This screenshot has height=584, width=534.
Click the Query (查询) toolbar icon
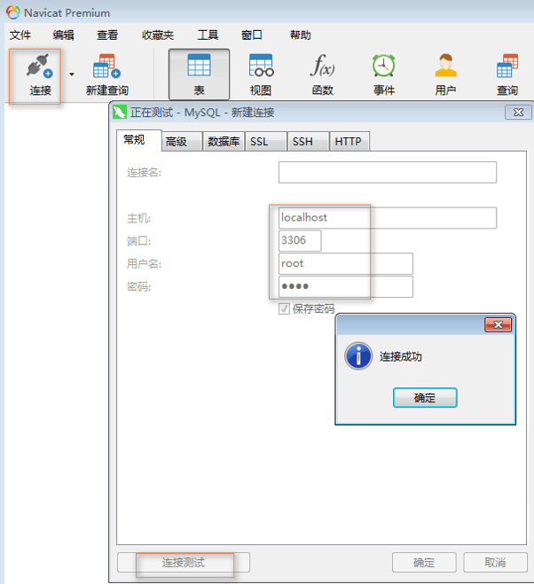507,66
